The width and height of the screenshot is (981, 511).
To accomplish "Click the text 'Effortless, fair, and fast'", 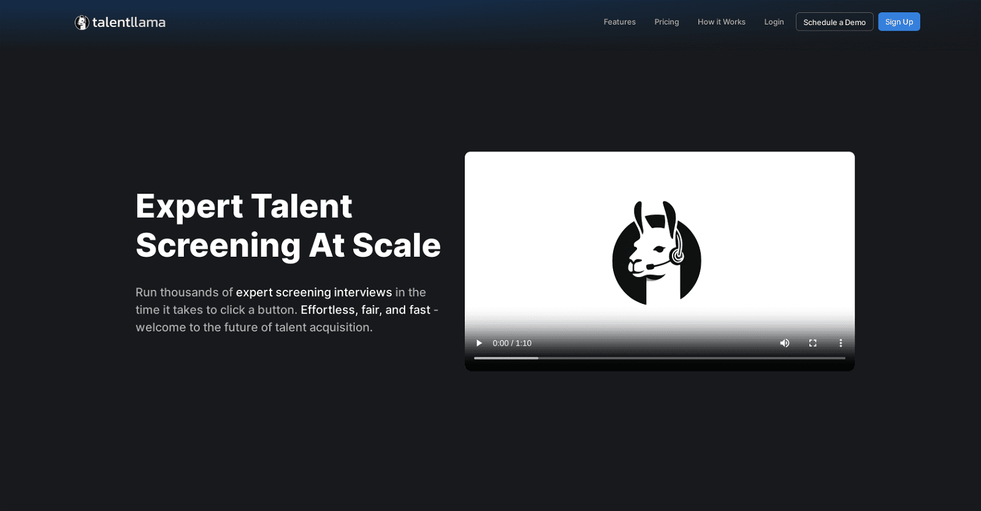I will pos(365,310).
